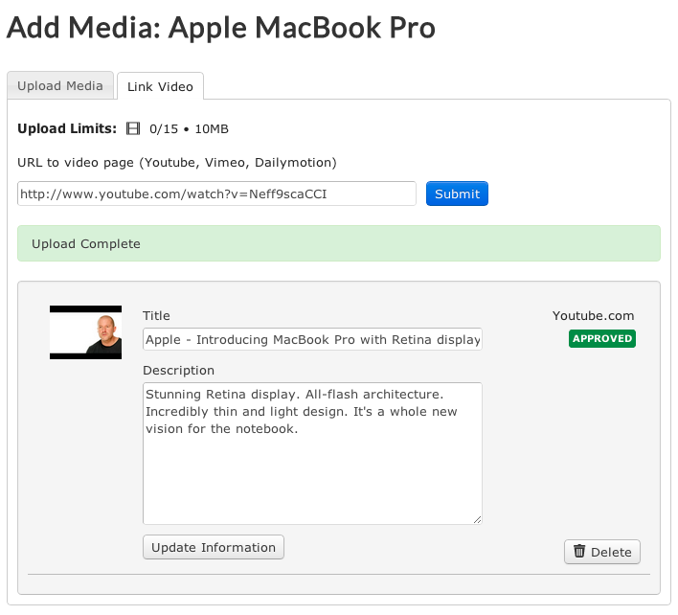Switch to the Upload Media tab
The image size is (678, 615).
point(60,86)
